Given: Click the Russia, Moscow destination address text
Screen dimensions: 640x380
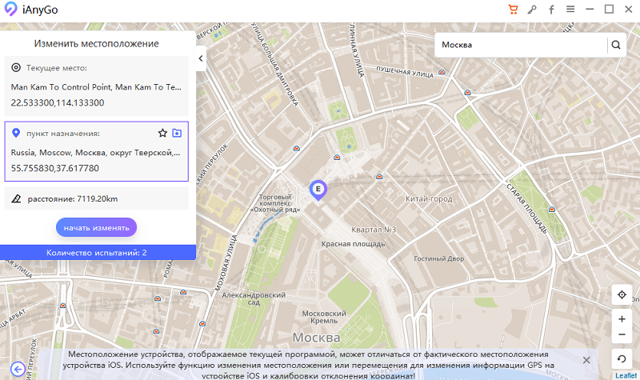Looking at the screenshot, I should [x=95, y=153].
